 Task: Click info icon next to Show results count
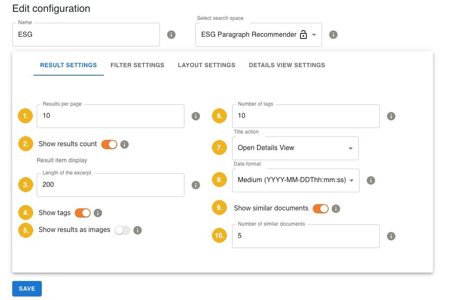pyautogui.click(x=124, y=145)
